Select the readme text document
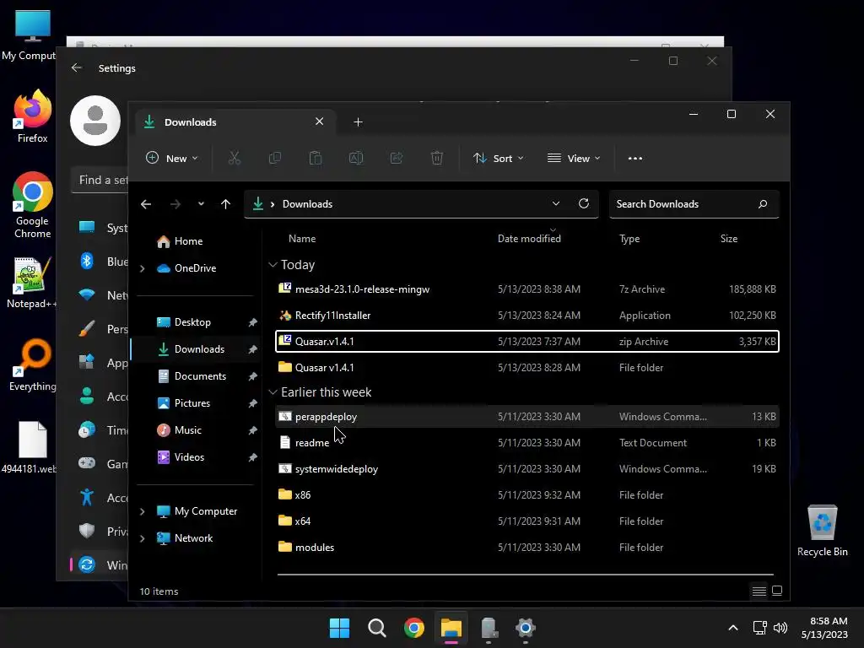The width and height of the screenshot is (864, 648). pos(526,442)
